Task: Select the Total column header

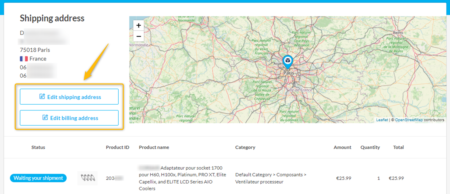Action: coord(398,147)
